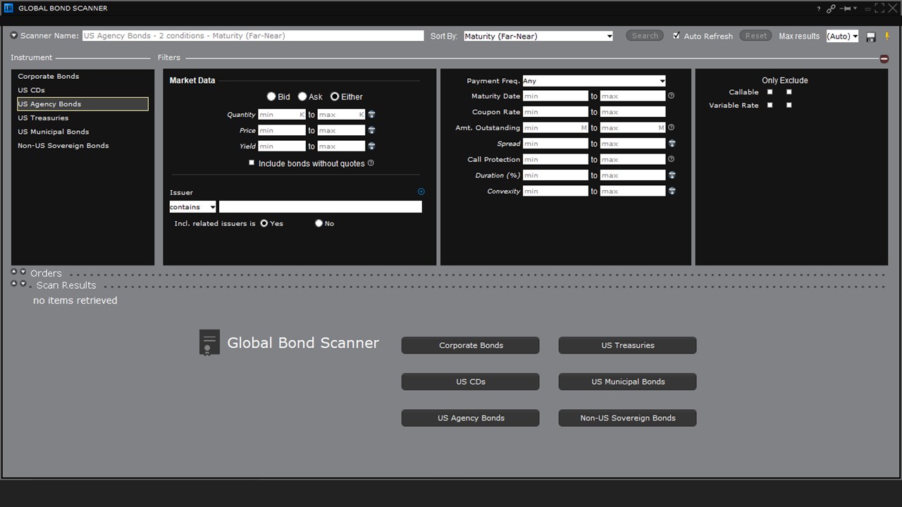Click the icon next to Convexity range
Screen dimensions: 902x507
pyautogui.click(x=672, y=191)
